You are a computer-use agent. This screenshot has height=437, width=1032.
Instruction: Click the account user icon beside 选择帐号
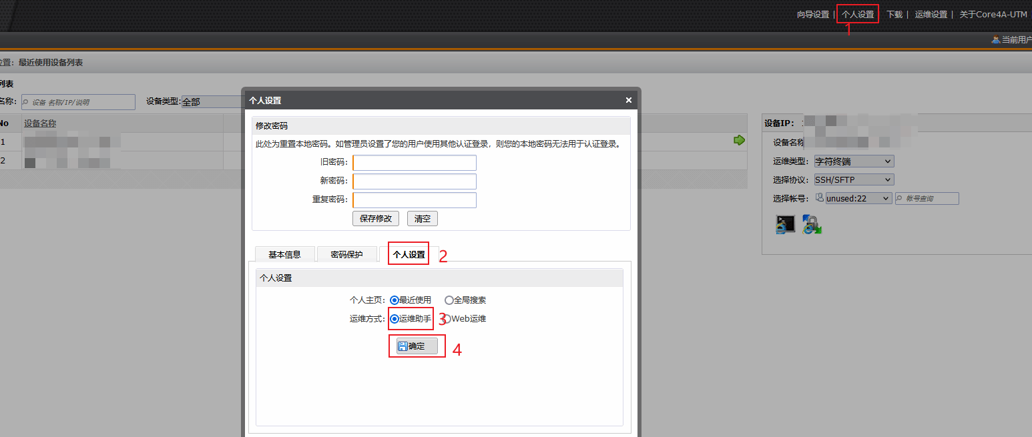820,197
